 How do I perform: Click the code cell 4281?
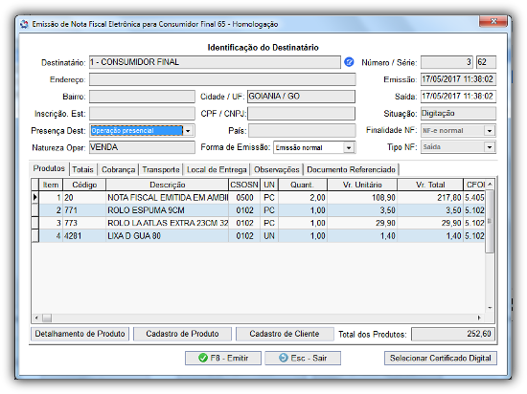[x=84, y=235]
